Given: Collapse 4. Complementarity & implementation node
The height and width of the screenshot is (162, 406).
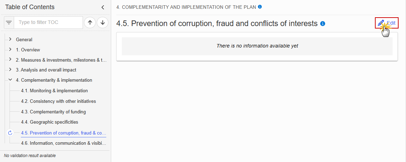Looking at the screenshot, I should [10, 80].
